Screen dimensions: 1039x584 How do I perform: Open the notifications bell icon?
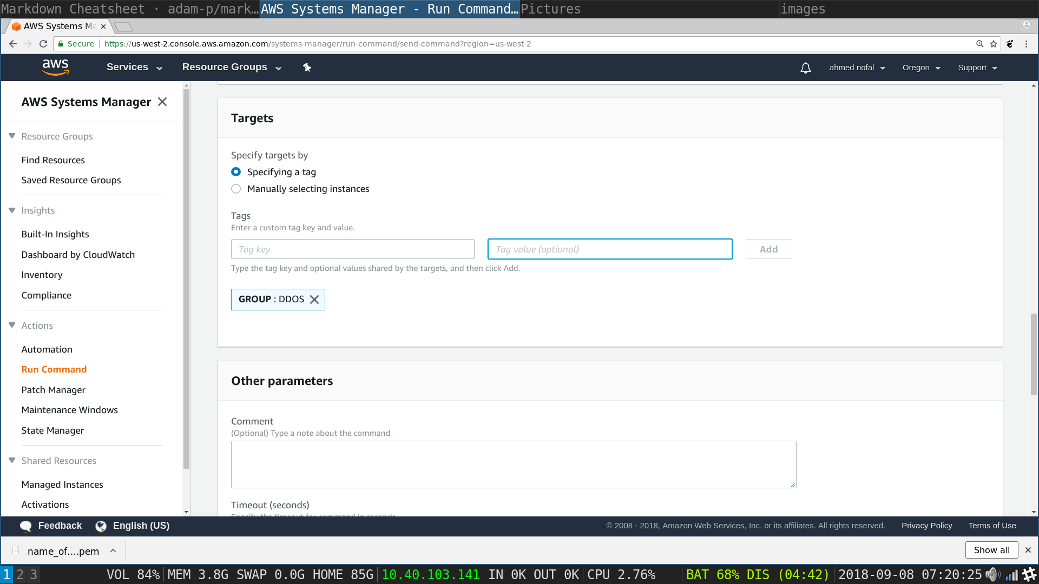[x=805, y=68]
